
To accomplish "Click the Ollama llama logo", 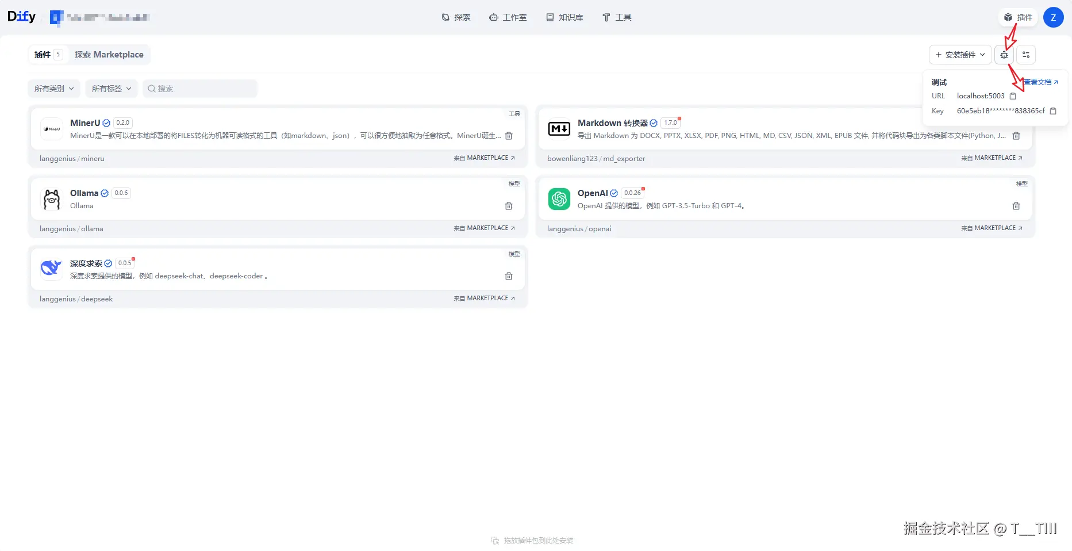I will point(52,199).
